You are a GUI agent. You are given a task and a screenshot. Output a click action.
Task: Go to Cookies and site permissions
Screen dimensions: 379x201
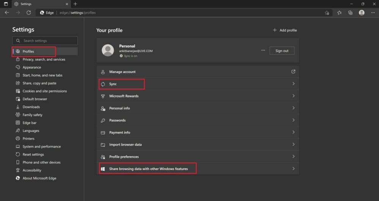[x=44, y=91]
